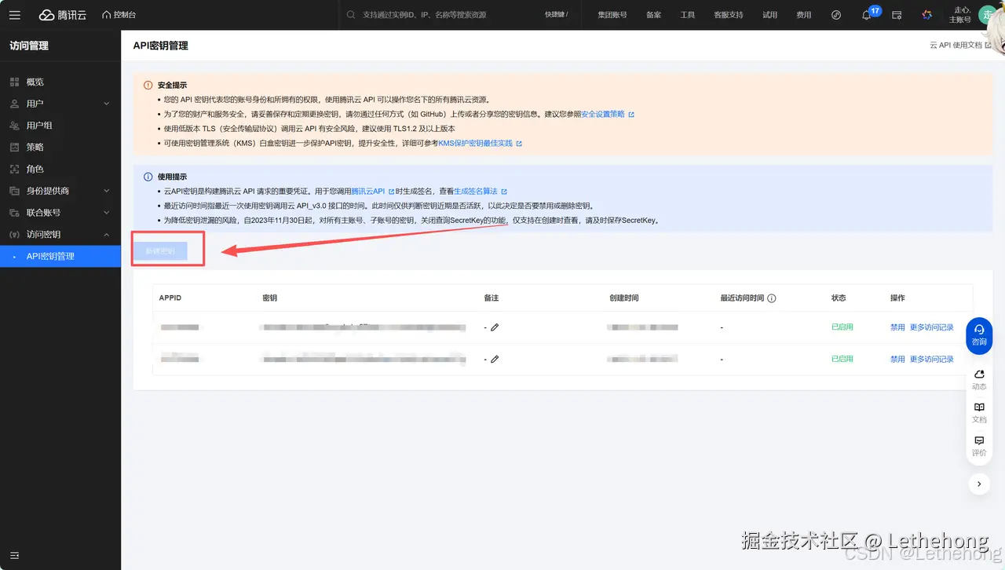
Task: Expand the 用户 sidebar section
Action: point(60,104)
